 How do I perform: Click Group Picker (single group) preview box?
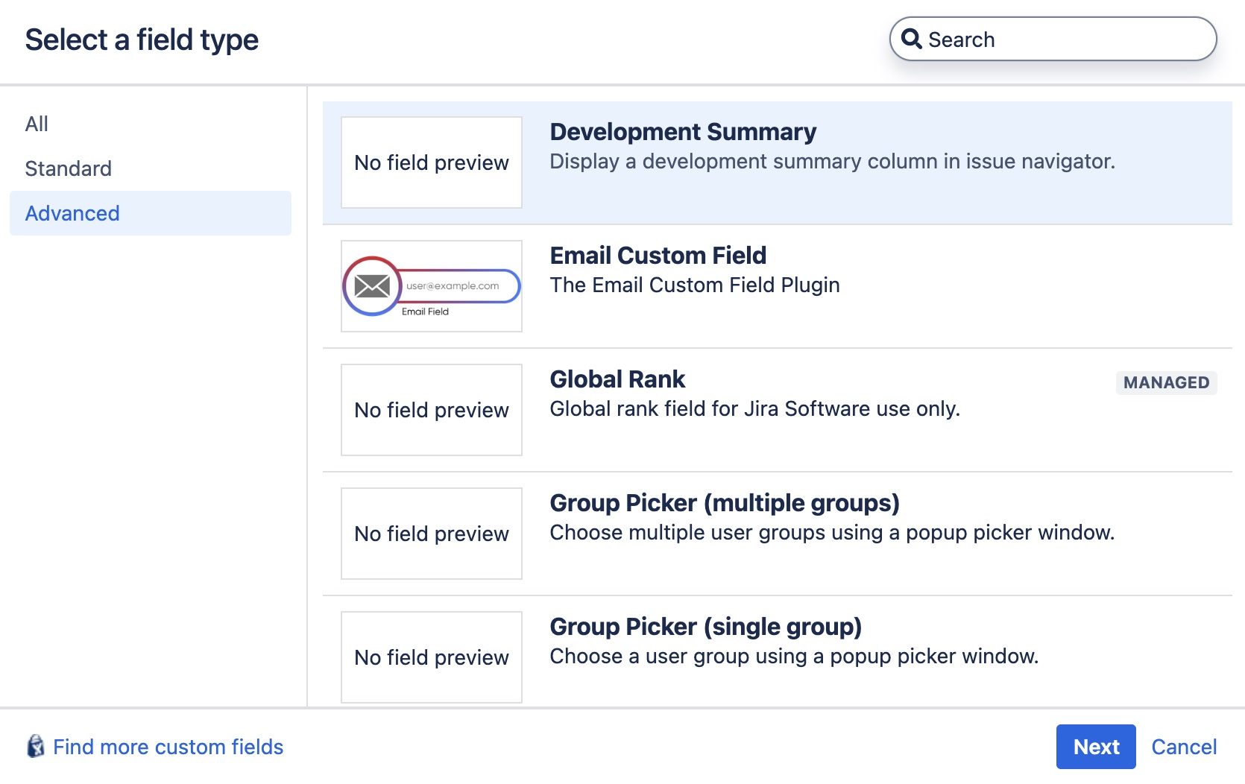pyautogui.click(x=432, y=657)
